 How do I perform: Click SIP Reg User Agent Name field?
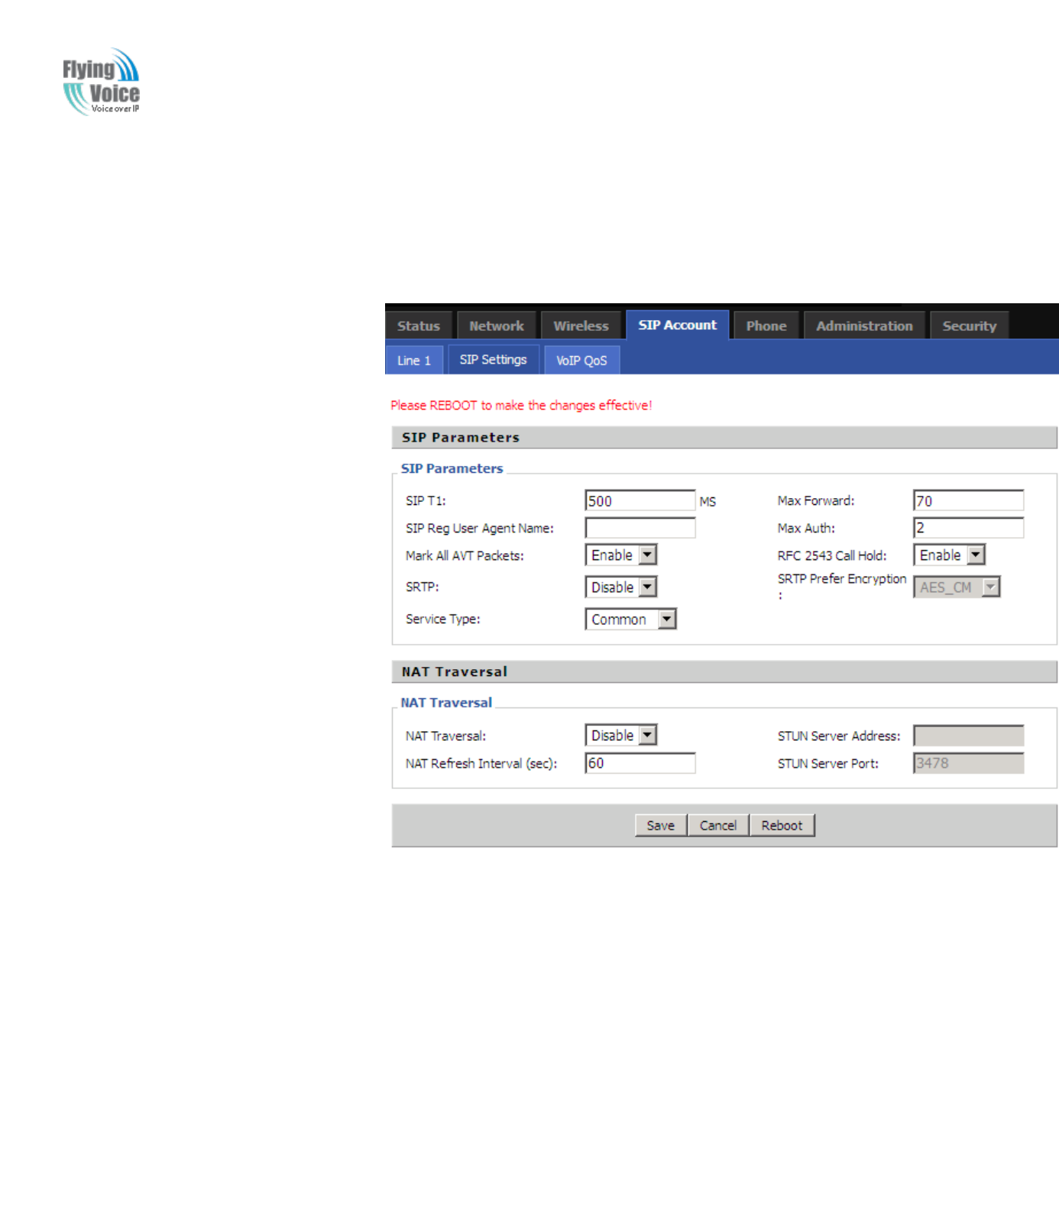pos(640,528)
